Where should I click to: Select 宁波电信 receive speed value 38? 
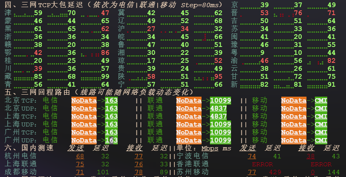310,156
